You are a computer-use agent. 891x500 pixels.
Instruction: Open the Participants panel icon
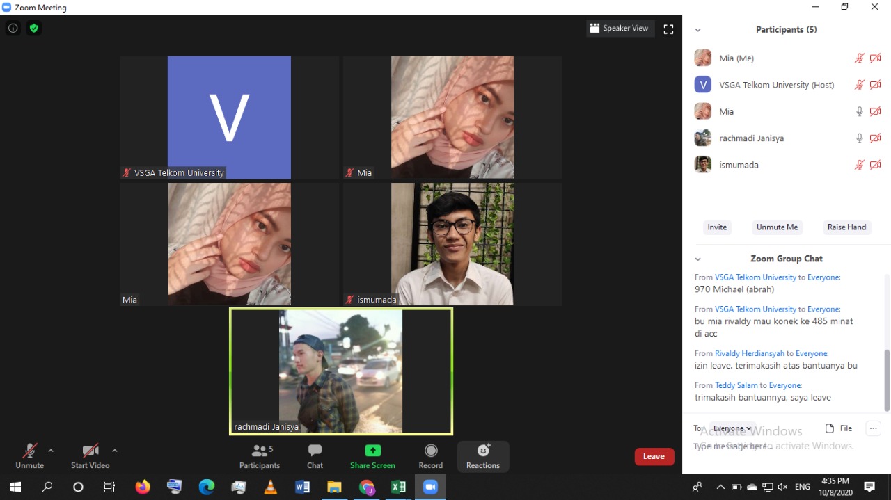click(260, 451)
